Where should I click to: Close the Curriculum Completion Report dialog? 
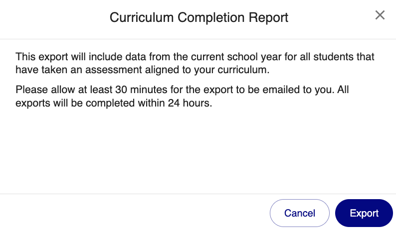380,15
